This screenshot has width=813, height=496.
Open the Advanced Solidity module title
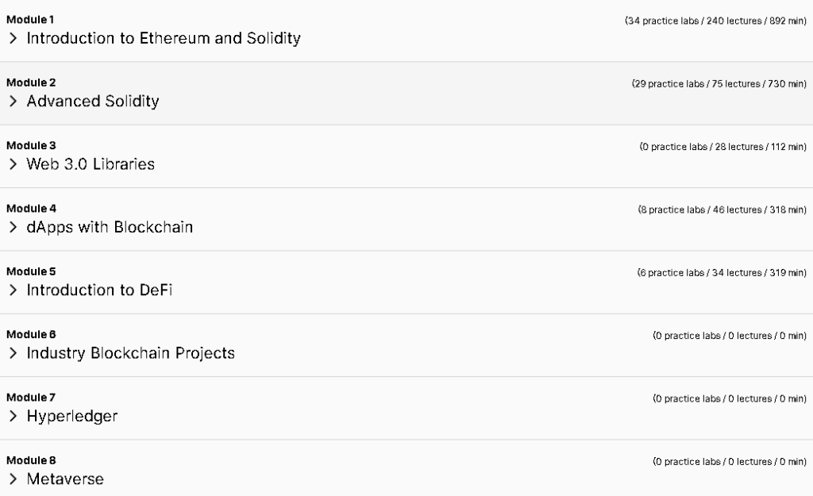(93, 101)
